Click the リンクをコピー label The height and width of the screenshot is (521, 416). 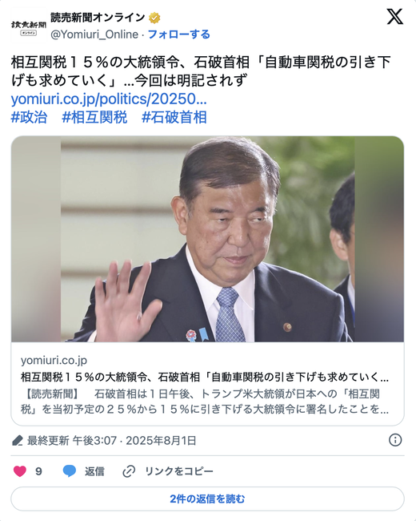click(x=179, y=471)
